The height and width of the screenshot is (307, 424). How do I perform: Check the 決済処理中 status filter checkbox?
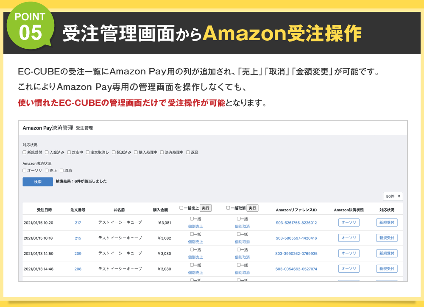tap(162, 152)
